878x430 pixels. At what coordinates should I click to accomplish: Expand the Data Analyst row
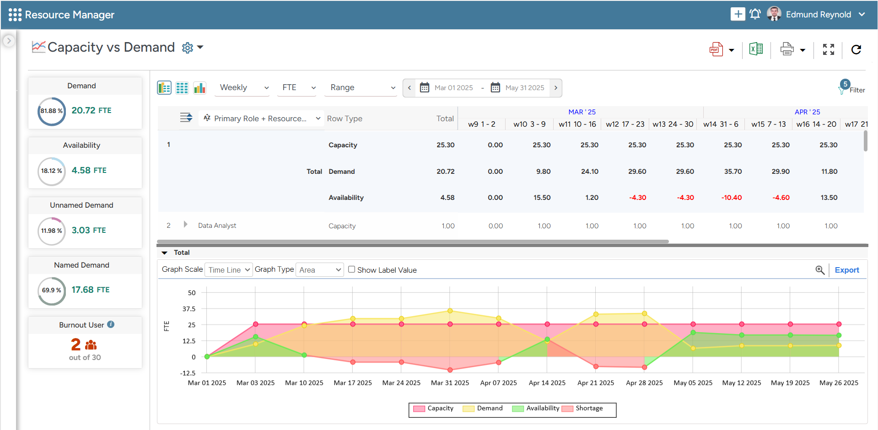[x=185, y=225]
